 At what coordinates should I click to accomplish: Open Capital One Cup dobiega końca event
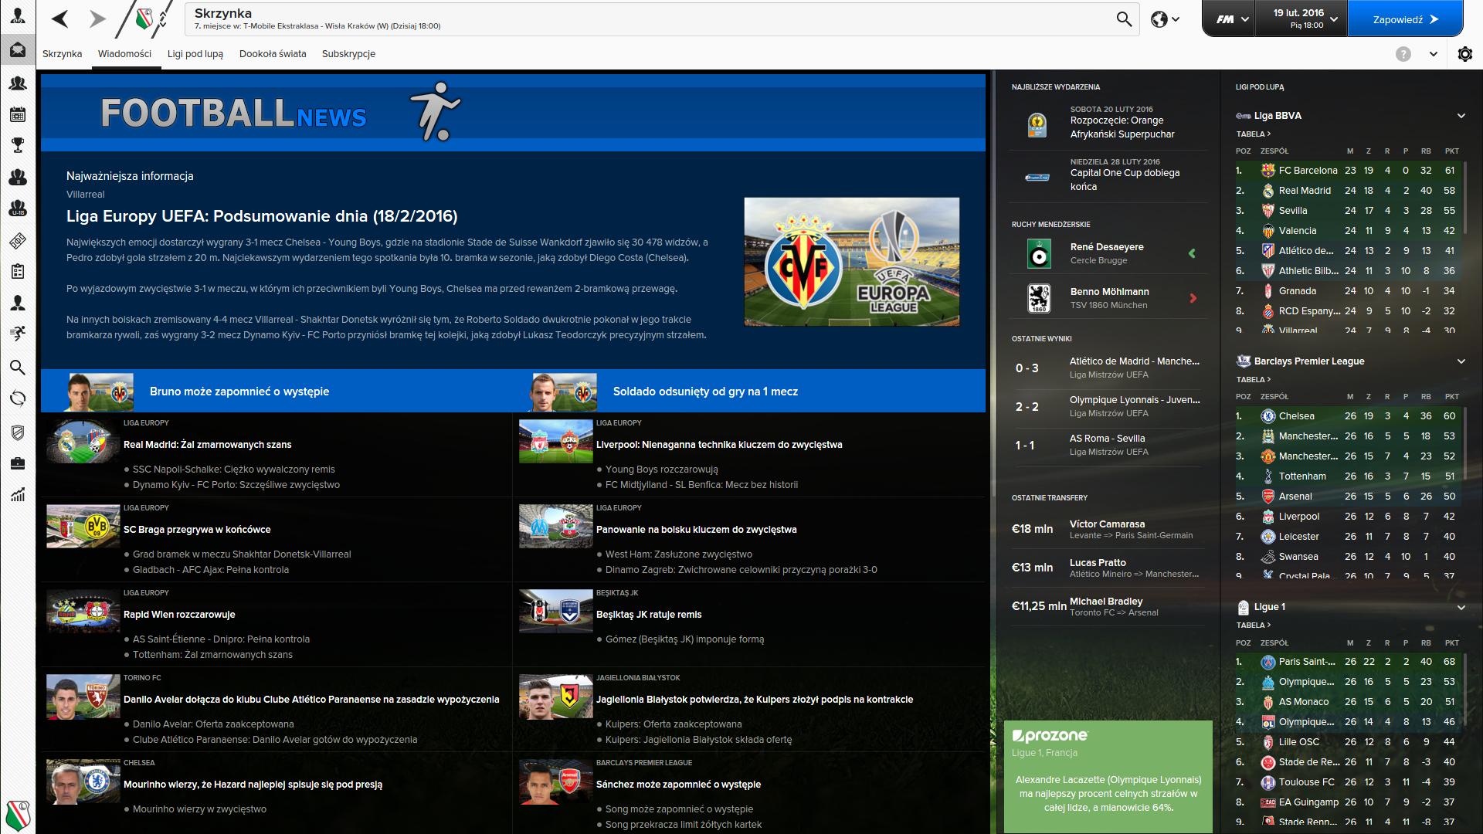coord(1108,175)
